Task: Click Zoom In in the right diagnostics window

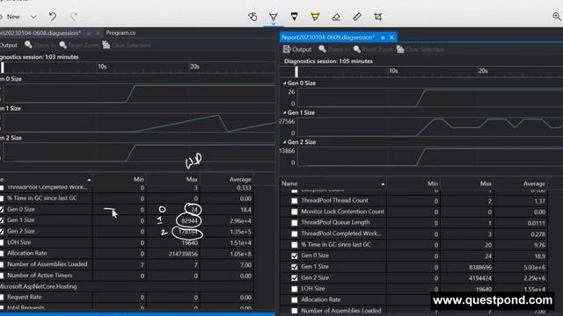Action: pos(334,49)
